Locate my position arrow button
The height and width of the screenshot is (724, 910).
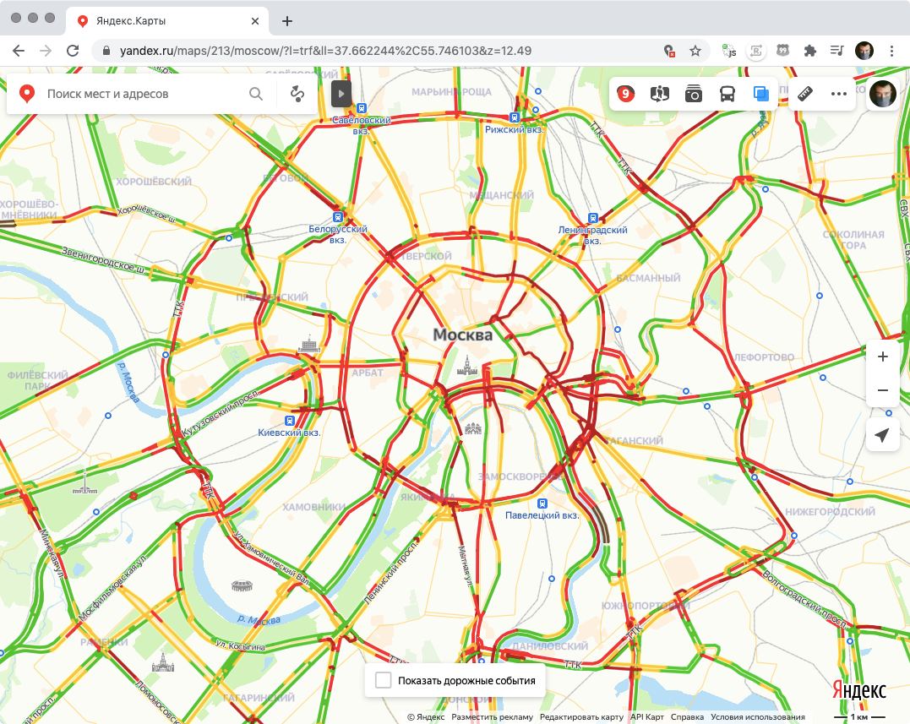883,434
